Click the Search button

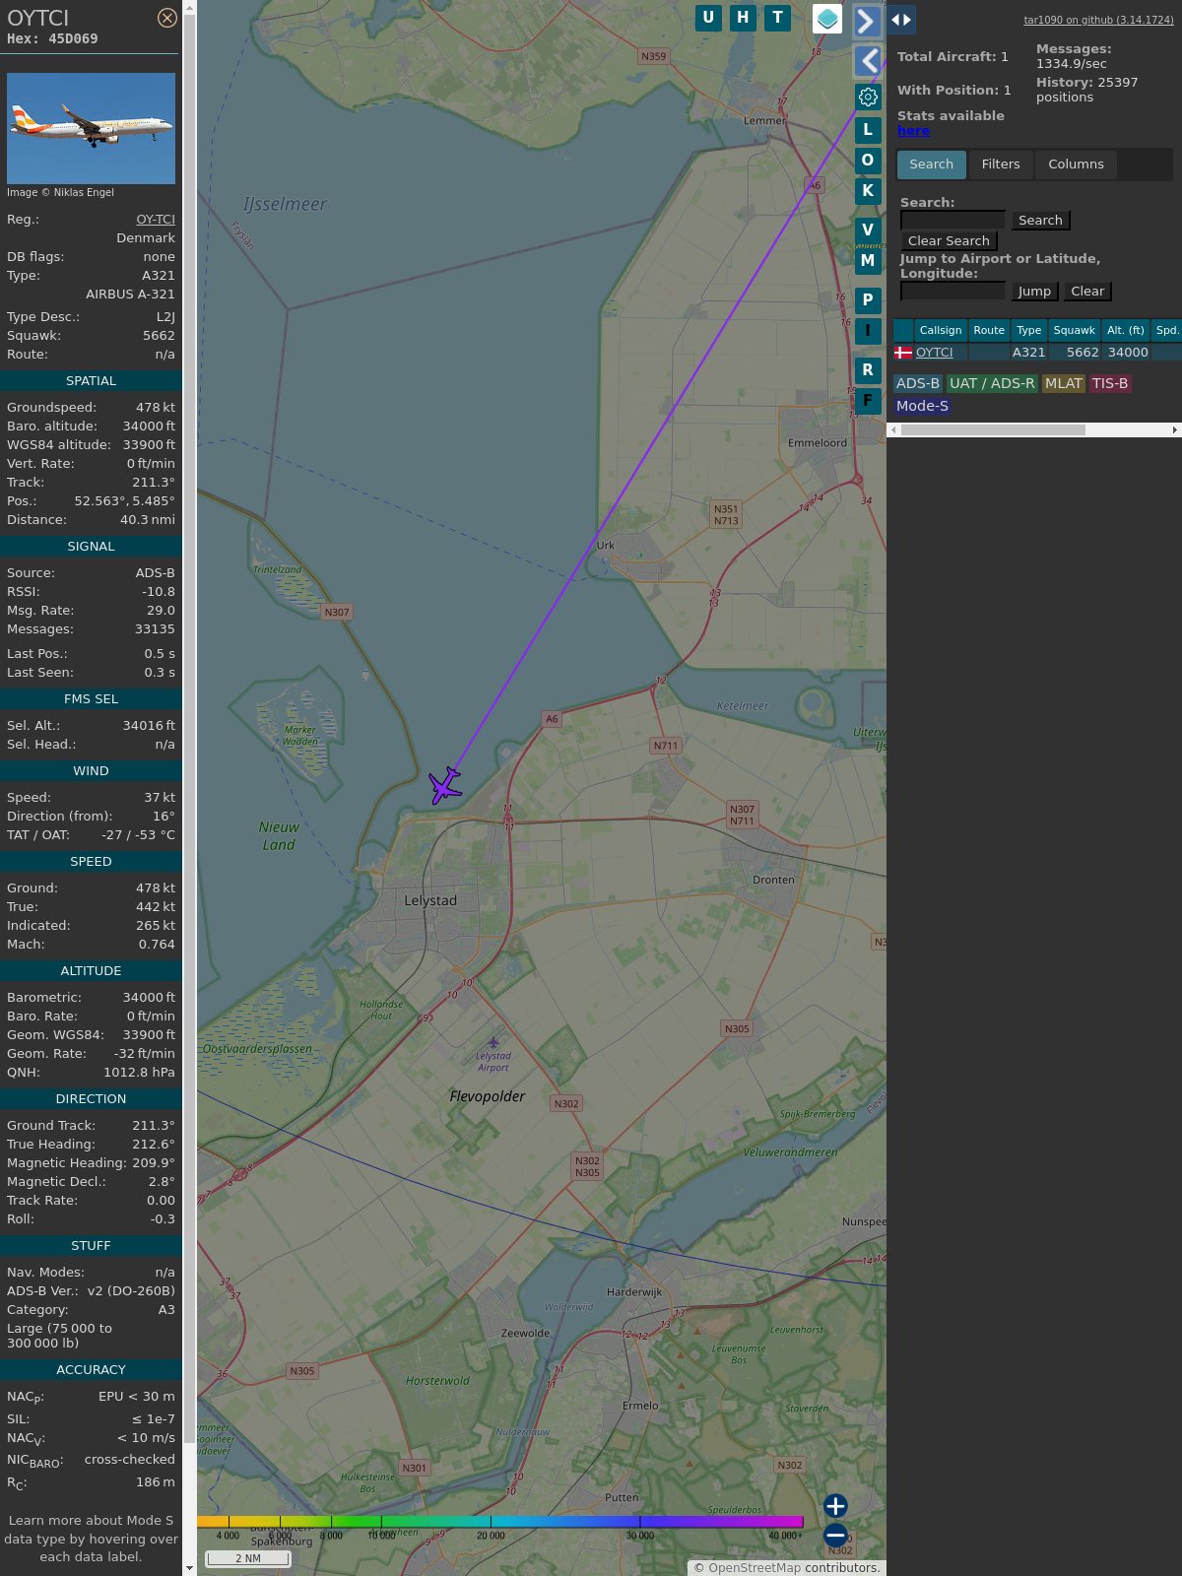[1040, 221]
